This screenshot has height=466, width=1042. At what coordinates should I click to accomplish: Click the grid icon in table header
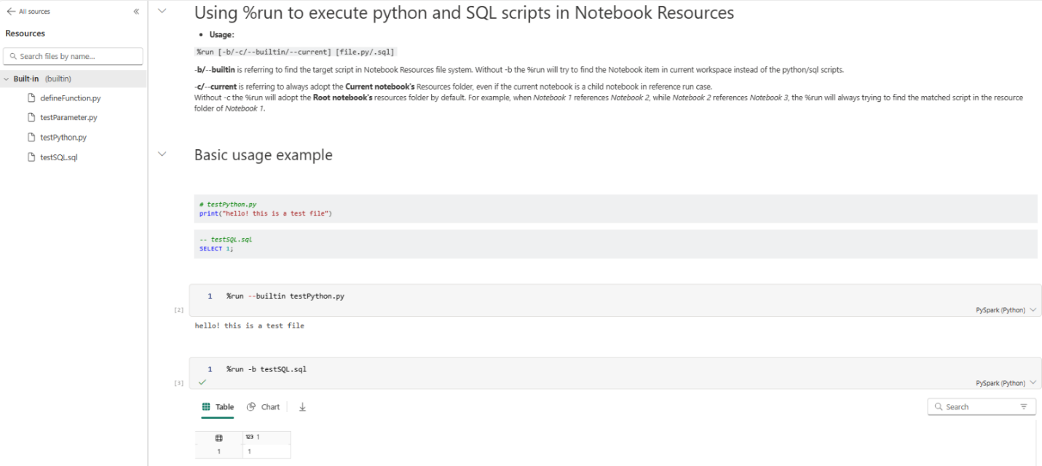218,438
